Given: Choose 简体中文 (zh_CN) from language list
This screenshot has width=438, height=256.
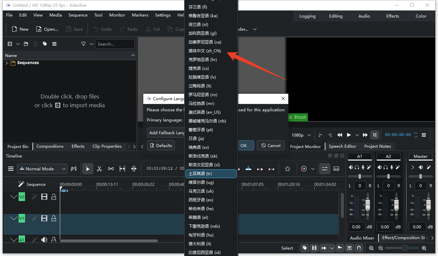Looking at the screenshot, I should pyautogui.click(x=204, y=51).
